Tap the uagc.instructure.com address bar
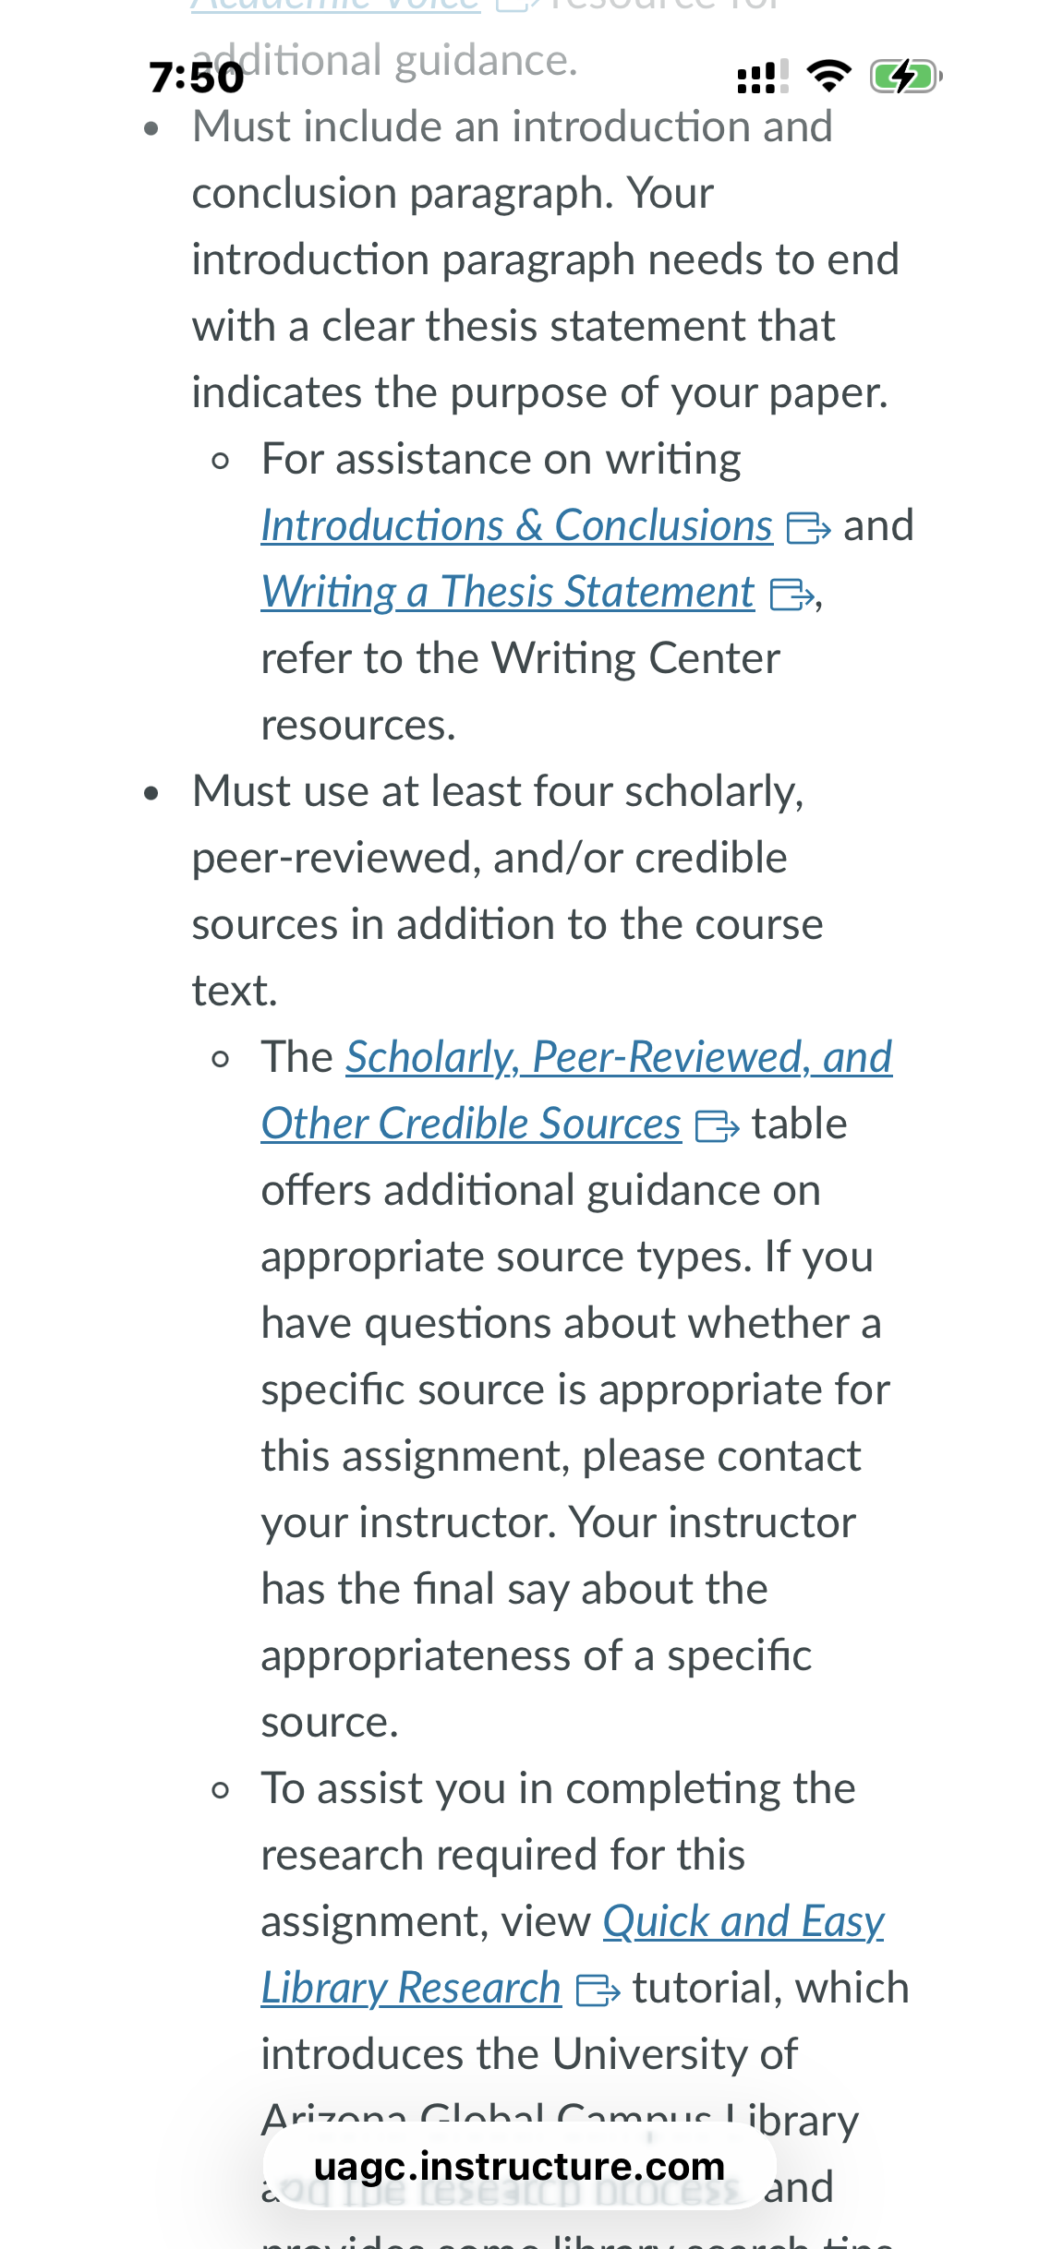1039x2249 pixels. [x=519, y=2166]
